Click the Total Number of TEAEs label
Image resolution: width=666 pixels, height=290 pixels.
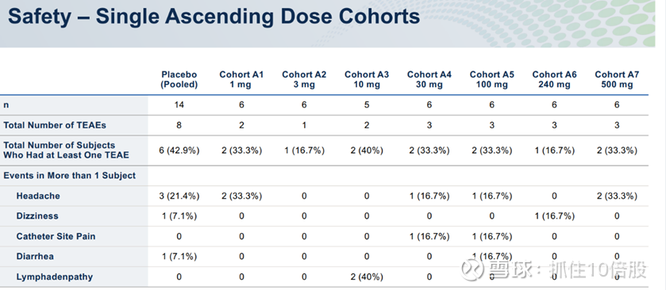55,125
